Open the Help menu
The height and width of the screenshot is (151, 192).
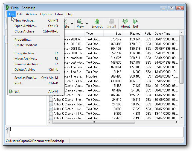click(70, 14)
